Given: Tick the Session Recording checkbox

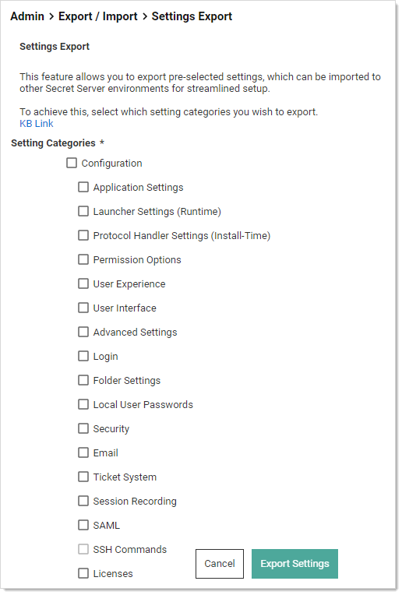Looking at the screenshot, I should click(x=83, y=501).
